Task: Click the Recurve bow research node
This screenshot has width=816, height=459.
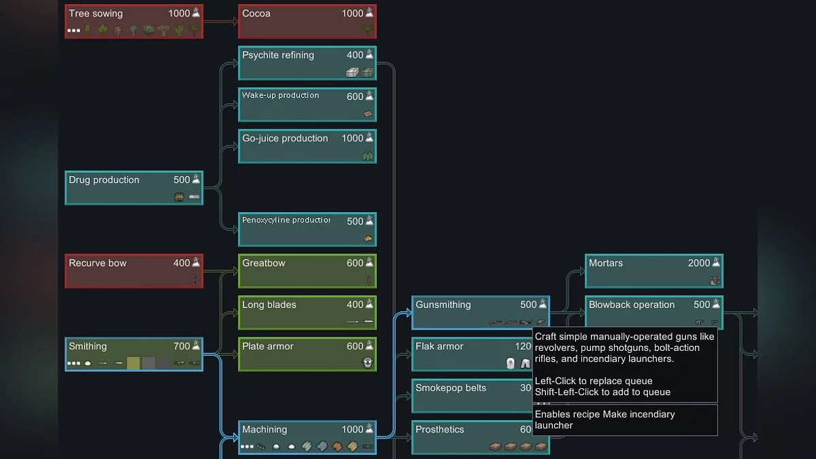Action: 133,271
